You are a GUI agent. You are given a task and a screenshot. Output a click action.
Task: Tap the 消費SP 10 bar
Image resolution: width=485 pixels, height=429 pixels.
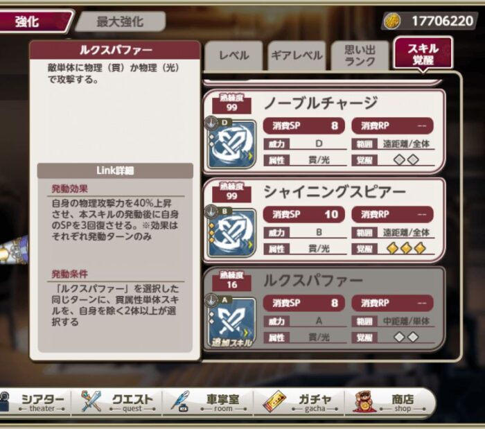(x=303, y=214)
